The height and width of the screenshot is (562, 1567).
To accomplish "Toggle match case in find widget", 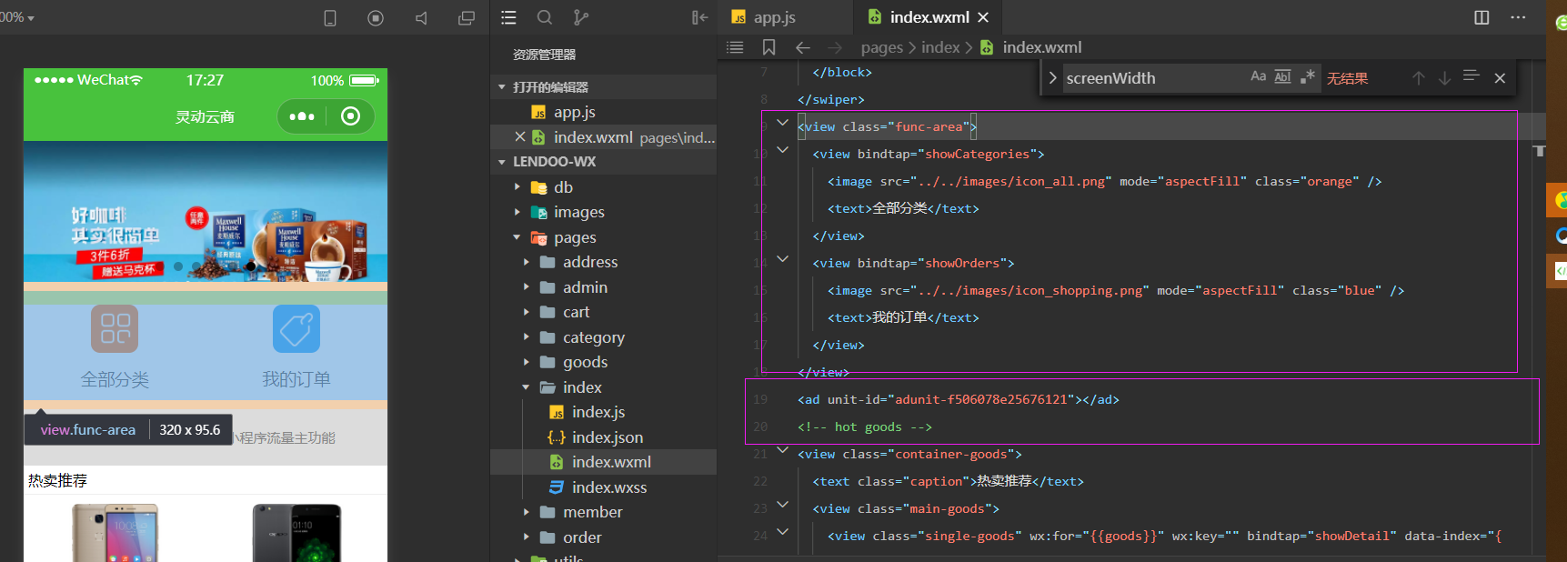I will point(1258,76).
